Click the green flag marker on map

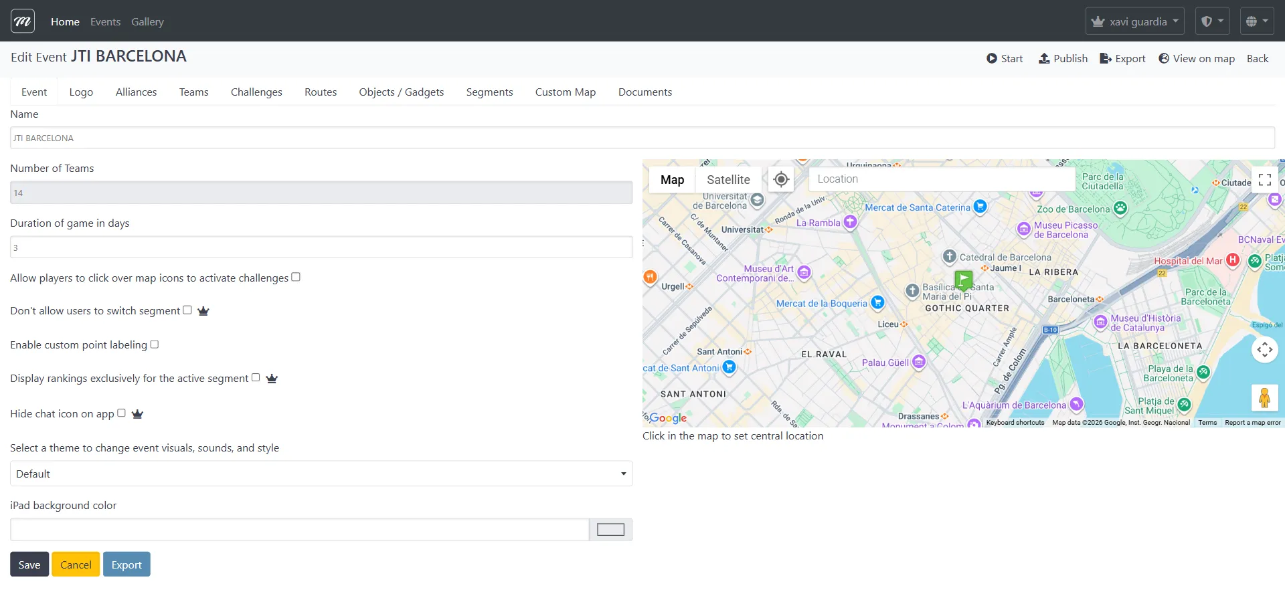[963, 280]
